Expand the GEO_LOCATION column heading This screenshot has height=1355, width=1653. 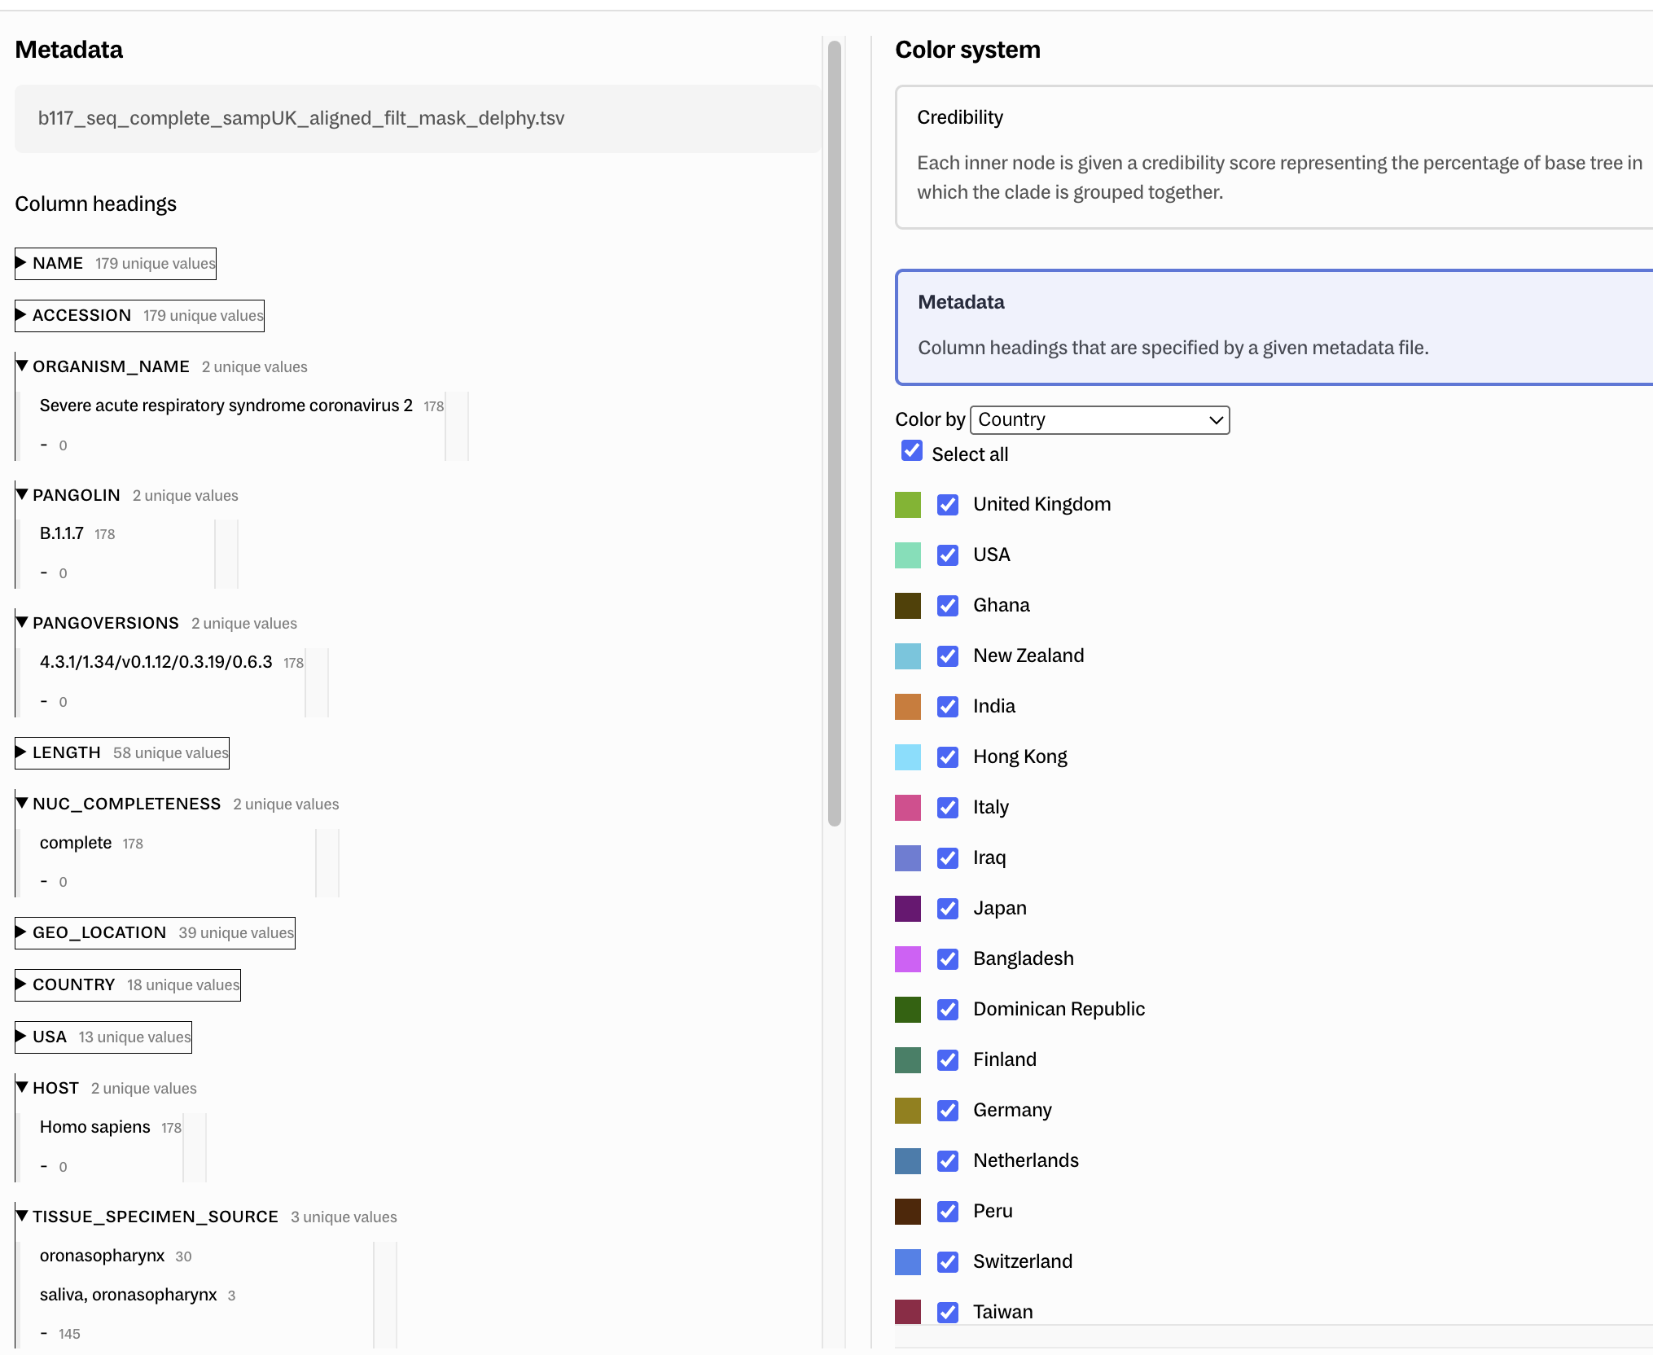pyautogui.click(x=99, y=932)
